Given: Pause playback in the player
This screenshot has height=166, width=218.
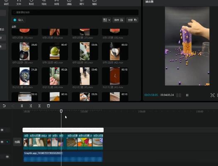Looking at the screenshot, I should click(187, 95).
